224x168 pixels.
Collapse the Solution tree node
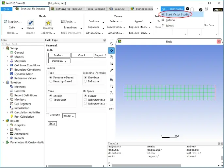(x=3, y=82)
